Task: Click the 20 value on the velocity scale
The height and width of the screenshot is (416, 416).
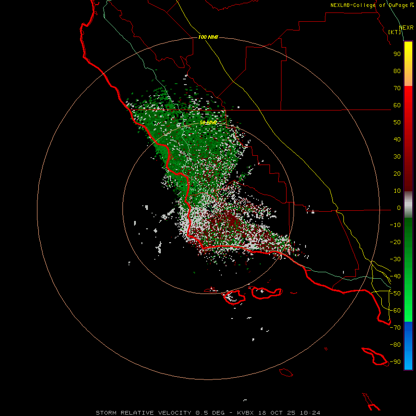Action: pyautogui.click(x=397, y=173)
